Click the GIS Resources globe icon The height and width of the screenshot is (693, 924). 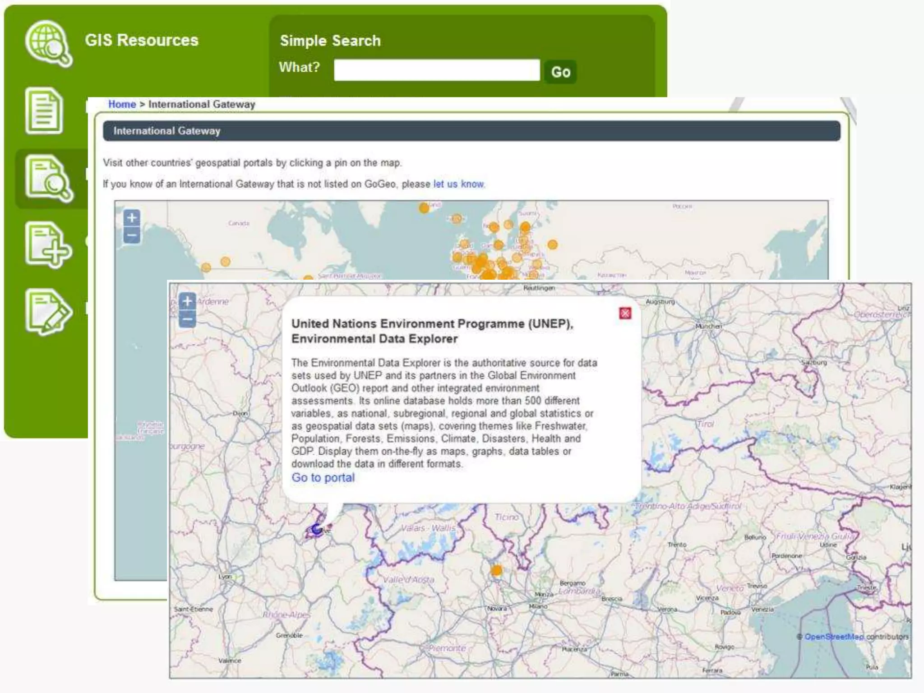pyautogui.click(x=48, y=43)
